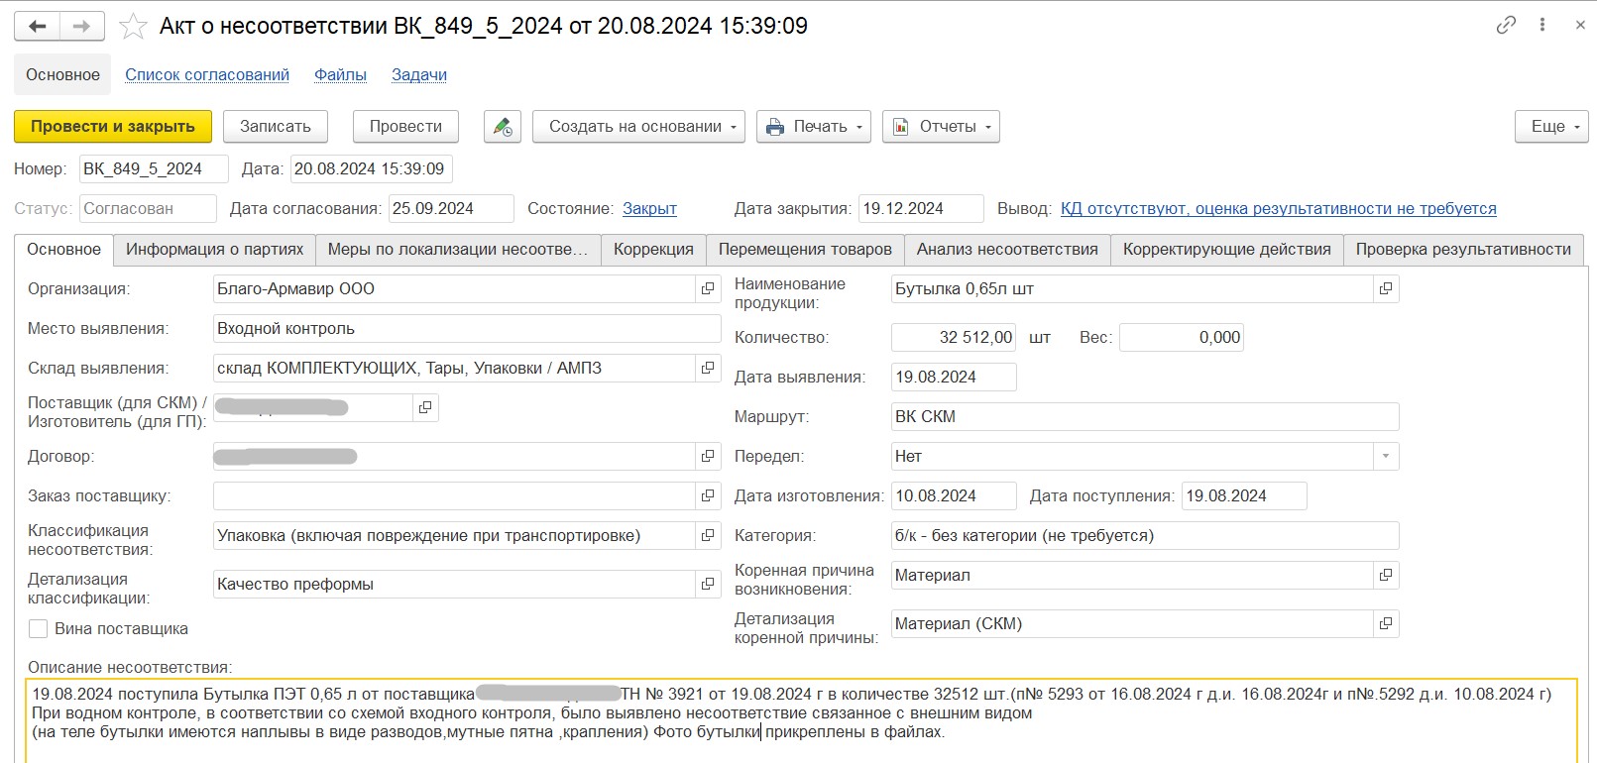This screenshot has height=763, width=1597.
Task: Click into the Количество input field
Action: tap(953, 338)
